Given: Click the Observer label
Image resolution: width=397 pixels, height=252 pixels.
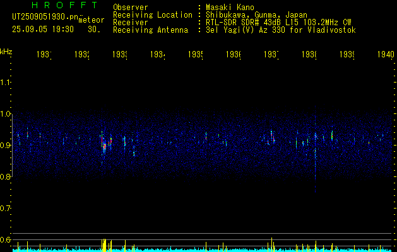Looking at the screenshot, I should click(131, 8).
